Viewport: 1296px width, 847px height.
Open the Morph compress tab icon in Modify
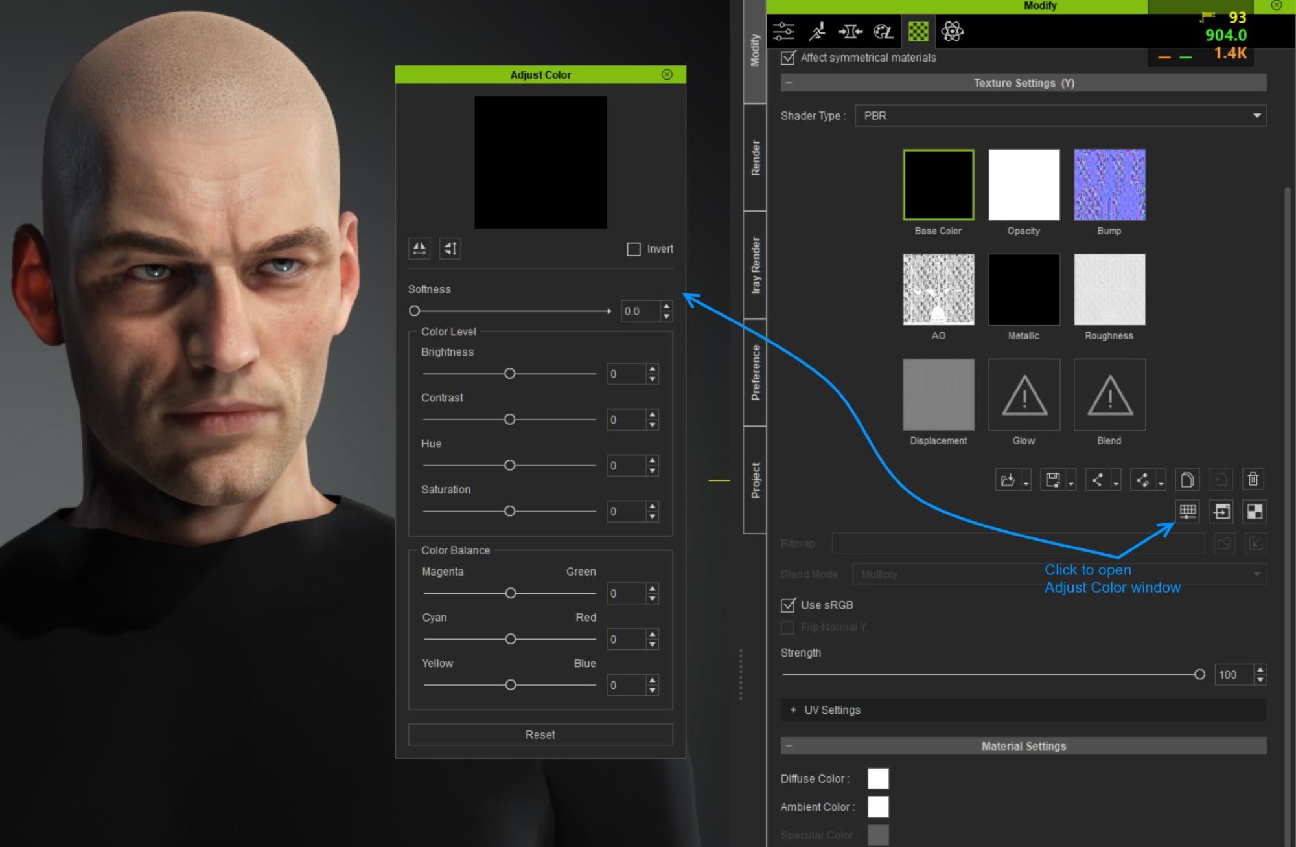tap(850, 31)
